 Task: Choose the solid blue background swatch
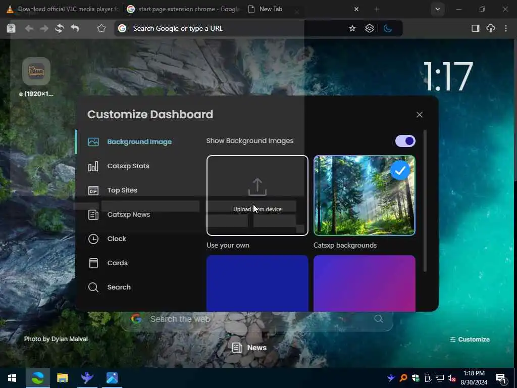(257, 283)
